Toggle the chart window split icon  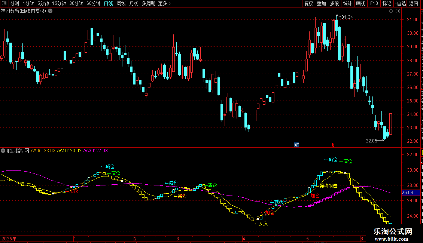[x=398, y=11]
